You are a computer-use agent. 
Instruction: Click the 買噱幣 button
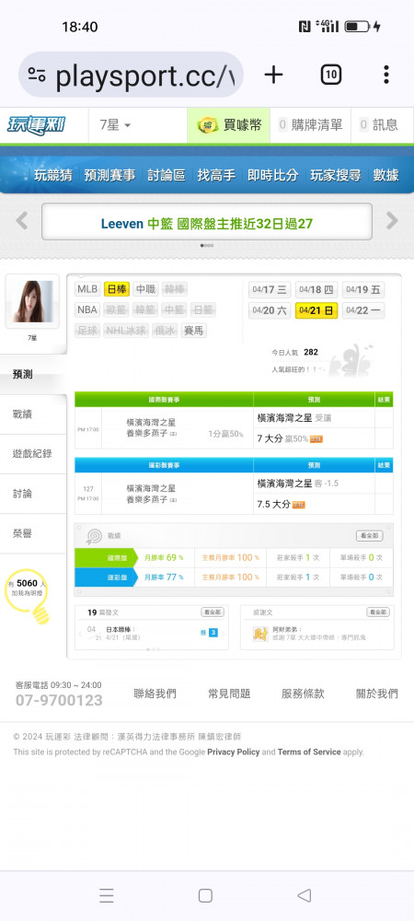229,125
